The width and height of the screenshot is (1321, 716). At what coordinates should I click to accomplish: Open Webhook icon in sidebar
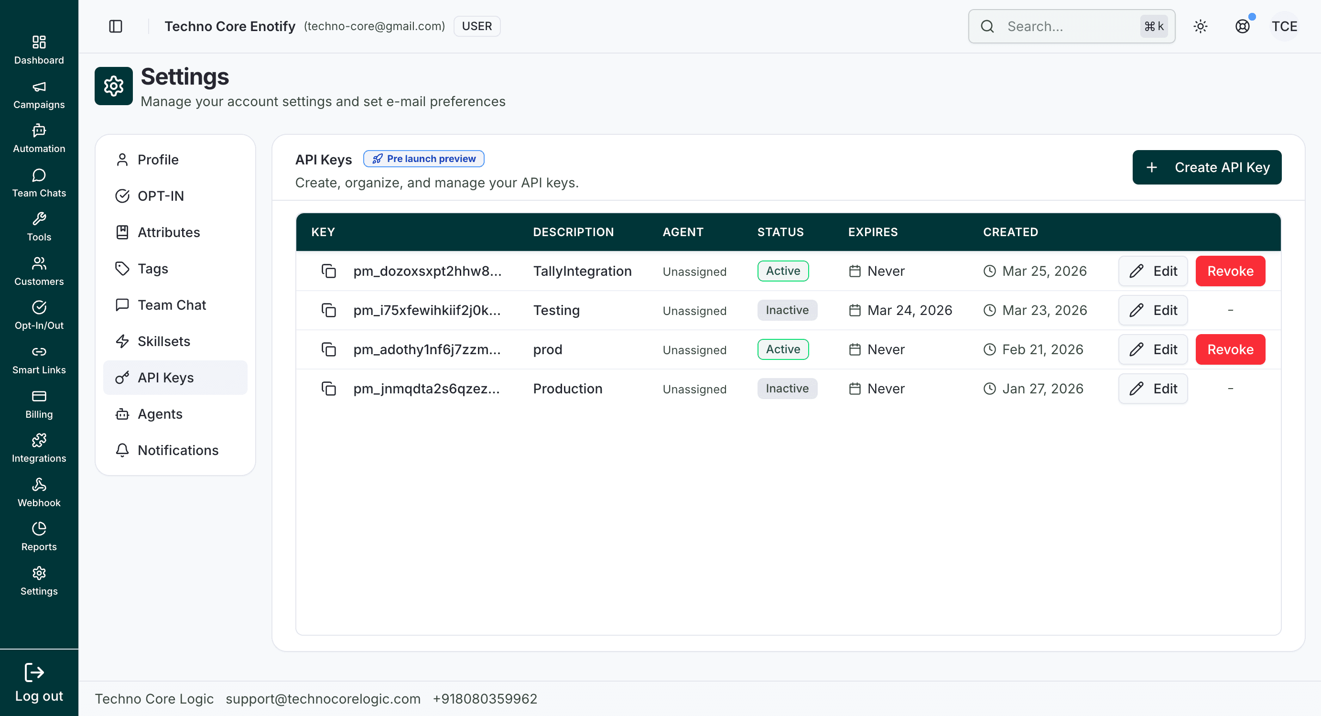39,485
